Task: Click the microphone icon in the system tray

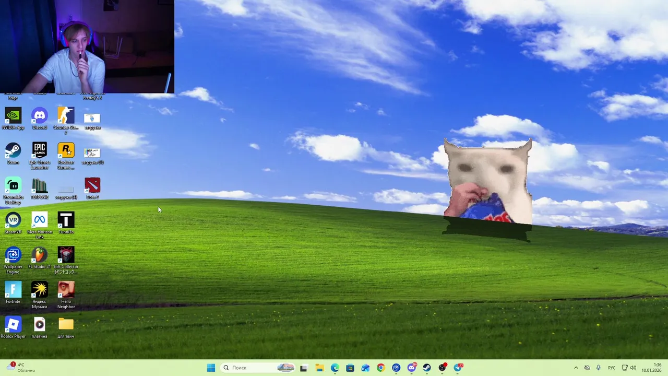Action: point(599,368)
